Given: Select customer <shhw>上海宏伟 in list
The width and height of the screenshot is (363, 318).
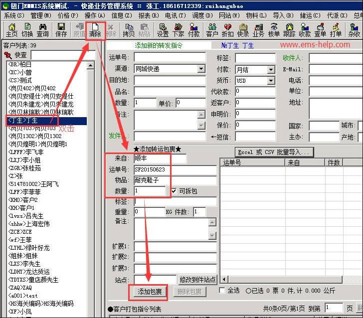Looking at the screenshot, I should (29, 224).
